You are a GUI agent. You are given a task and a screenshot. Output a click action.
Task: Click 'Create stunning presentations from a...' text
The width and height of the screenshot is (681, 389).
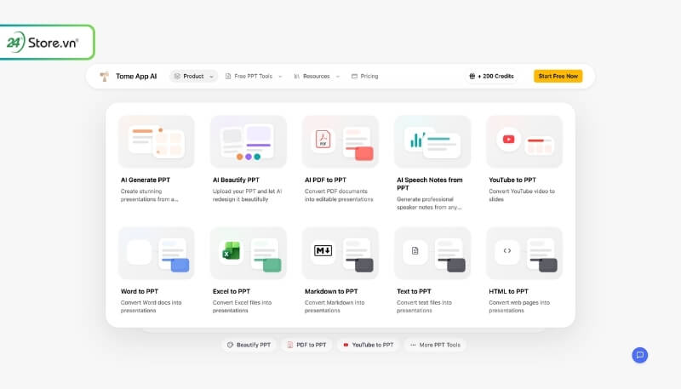click(x=150, y=195)
